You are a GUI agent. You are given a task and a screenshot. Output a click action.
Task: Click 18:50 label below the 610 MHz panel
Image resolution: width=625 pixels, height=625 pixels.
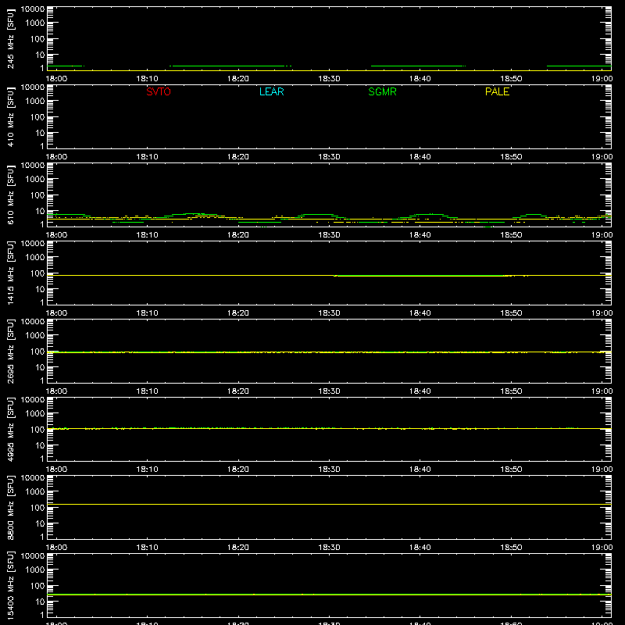[511, 235]
